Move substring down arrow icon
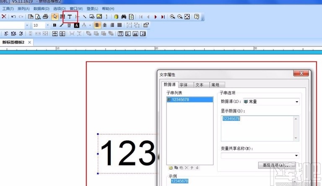322x186 pixels. coord(197,168)
